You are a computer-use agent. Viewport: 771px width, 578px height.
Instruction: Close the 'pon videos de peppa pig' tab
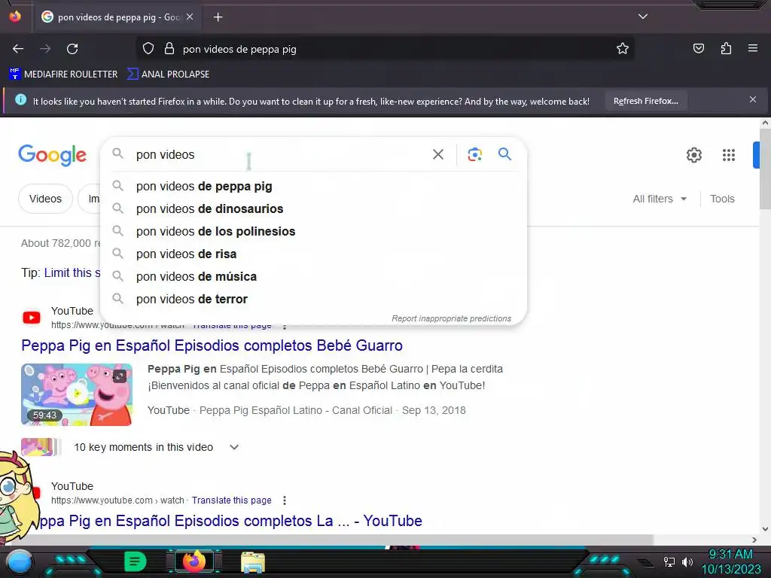(x=190, y=17)
